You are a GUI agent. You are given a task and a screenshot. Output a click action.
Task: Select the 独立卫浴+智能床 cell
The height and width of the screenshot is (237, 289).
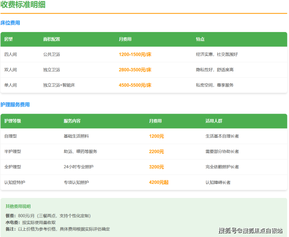pos(59,85)
